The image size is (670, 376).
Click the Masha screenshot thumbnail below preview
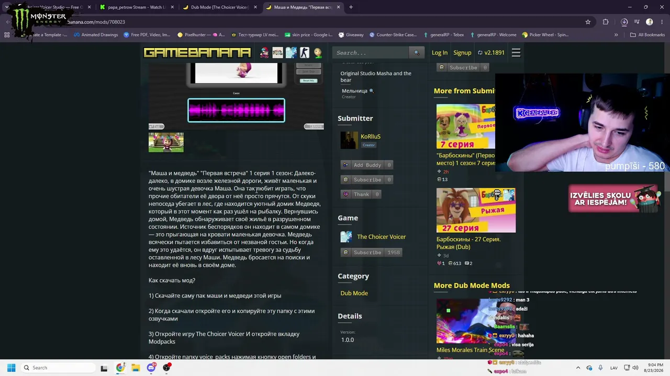(x=166, y=142)
